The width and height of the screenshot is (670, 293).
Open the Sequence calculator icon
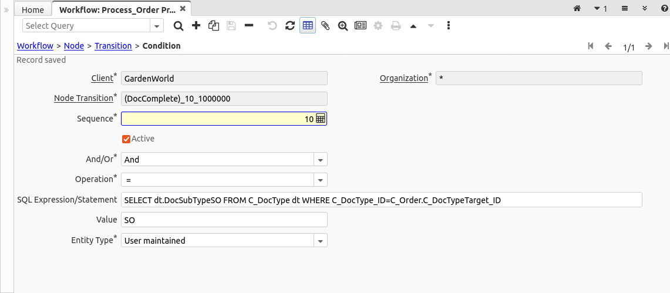coord(321,119)
